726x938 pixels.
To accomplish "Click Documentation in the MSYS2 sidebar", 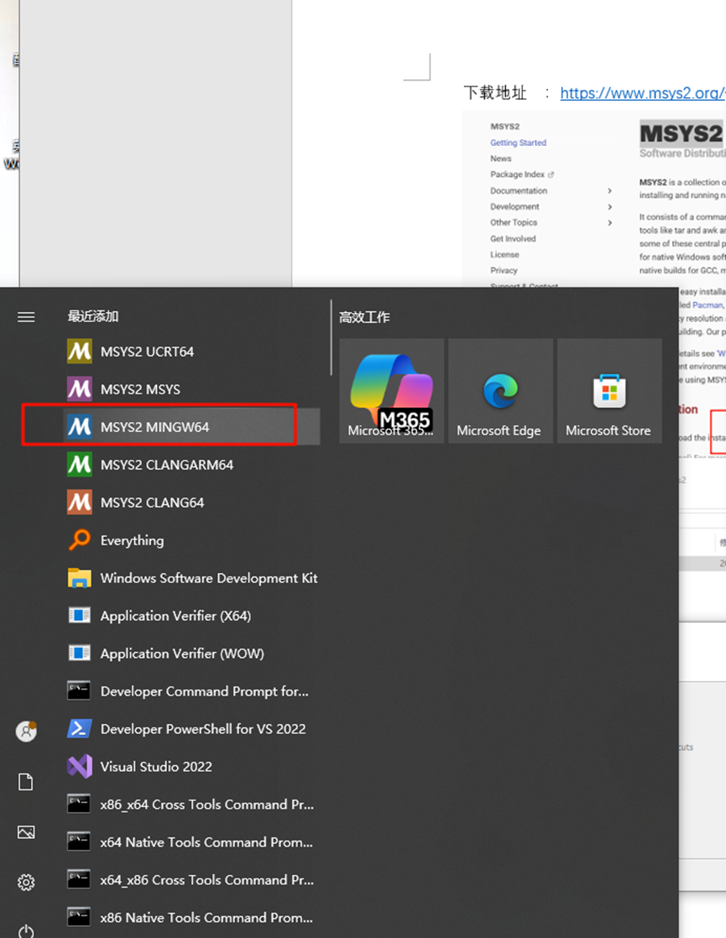I will tap(519, 190).
